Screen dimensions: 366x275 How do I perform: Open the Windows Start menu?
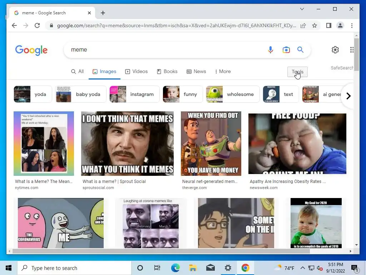pos(9,268)
